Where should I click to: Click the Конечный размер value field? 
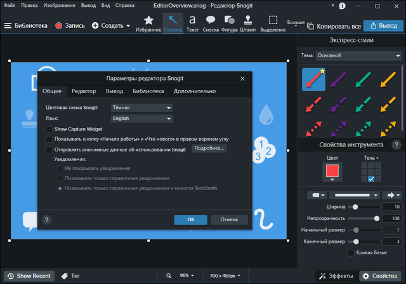coord(392,242)
